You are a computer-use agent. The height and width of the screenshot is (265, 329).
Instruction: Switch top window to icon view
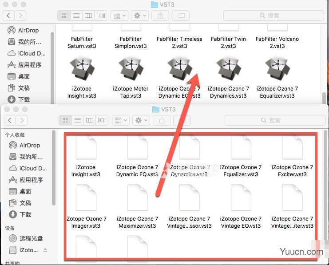tap(64, 16)
